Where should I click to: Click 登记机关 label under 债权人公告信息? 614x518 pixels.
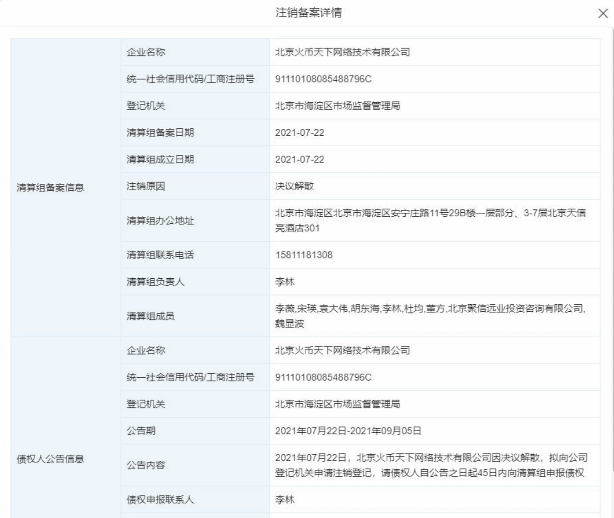pyautogui.click(x=146, y=404)
